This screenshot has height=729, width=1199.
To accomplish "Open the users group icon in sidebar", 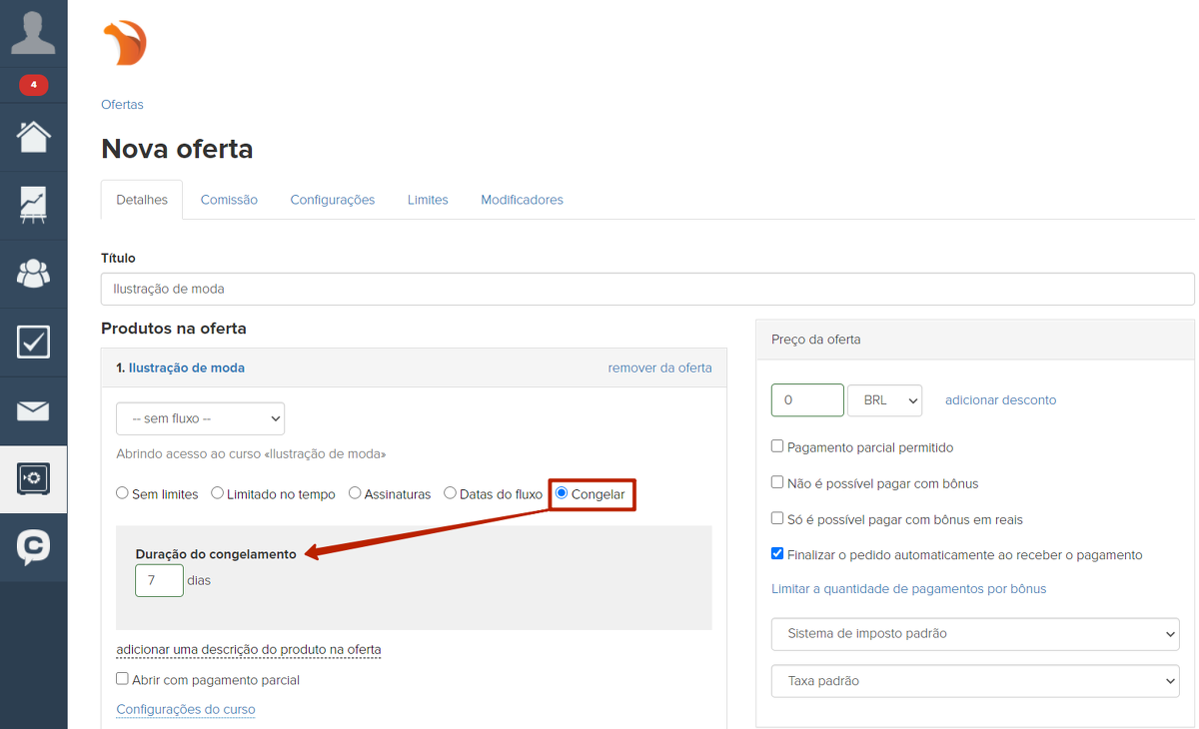I will [x=33, y=274].
